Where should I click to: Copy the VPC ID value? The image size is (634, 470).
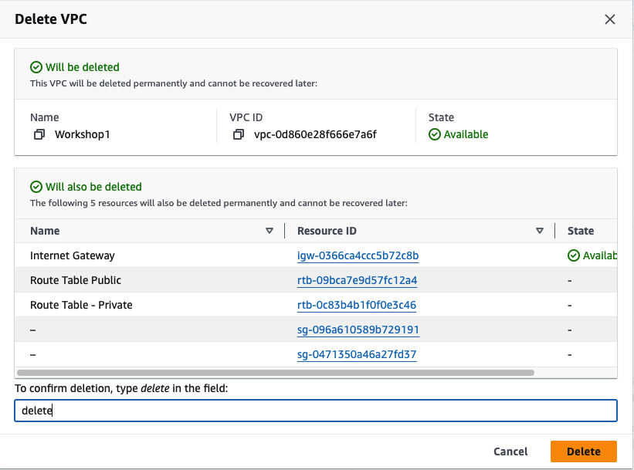point(239,134)
